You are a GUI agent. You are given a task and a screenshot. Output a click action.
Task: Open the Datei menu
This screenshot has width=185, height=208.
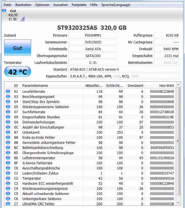7,5
